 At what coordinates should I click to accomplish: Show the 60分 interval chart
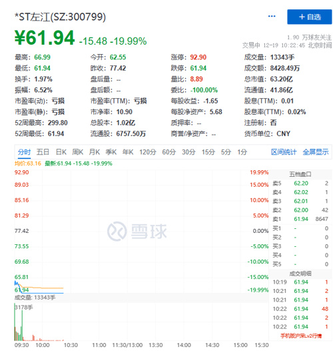(x=168, y=152)
